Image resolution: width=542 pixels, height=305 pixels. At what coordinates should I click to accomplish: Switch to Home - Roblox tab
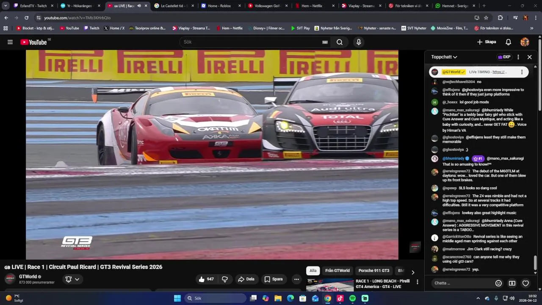220,6
